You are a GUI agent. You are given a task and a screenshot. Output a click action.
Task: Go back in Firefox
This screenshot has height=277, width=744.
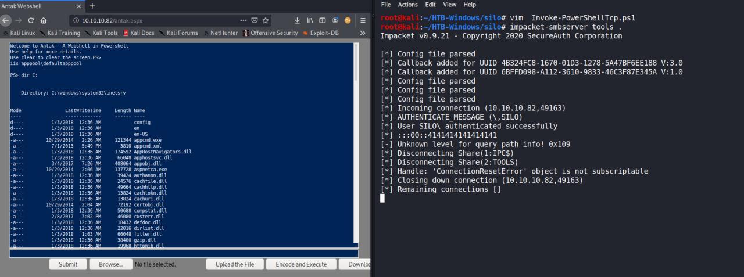(x=5, y=20)
